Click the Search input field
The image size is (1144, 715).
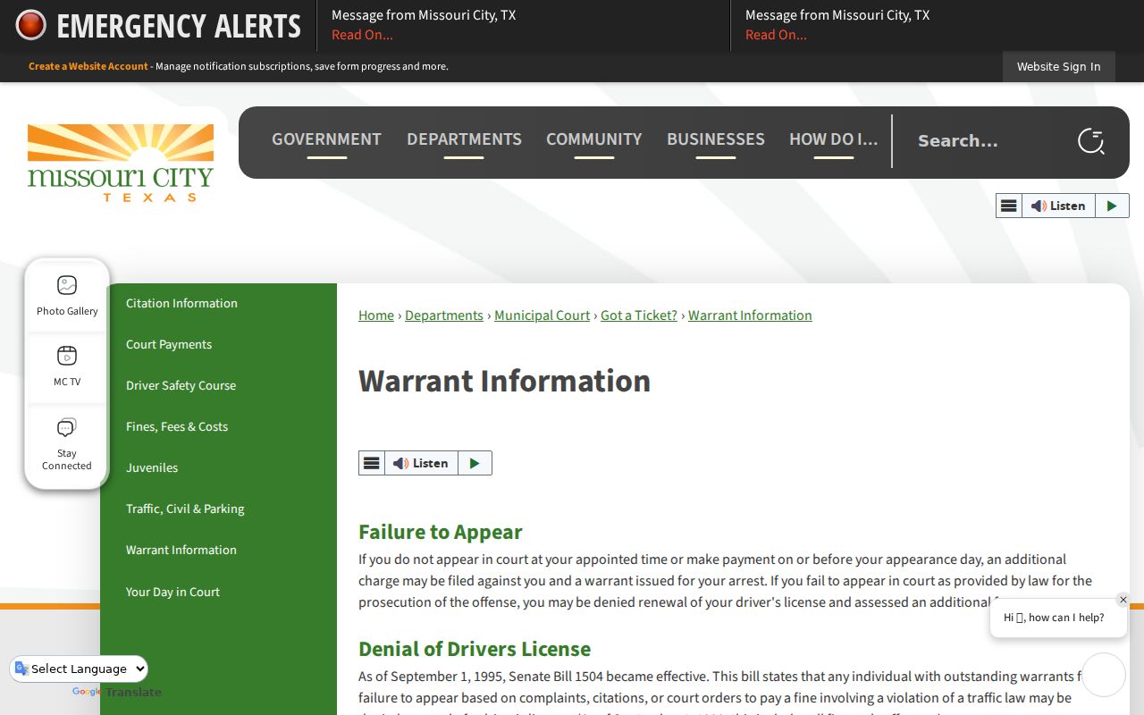[x=988, y=141]
